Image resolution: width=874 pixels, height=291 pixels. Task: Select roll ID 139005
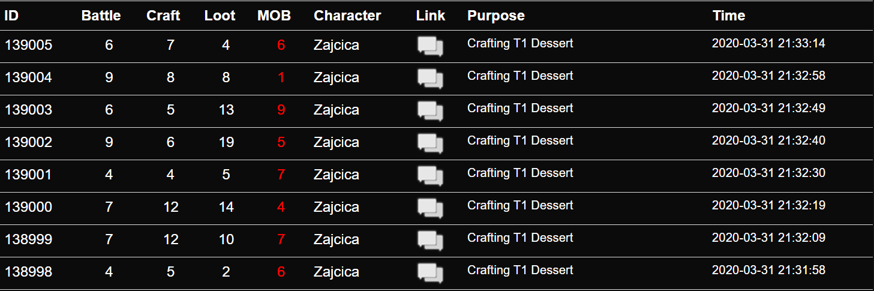click(28, 45)
